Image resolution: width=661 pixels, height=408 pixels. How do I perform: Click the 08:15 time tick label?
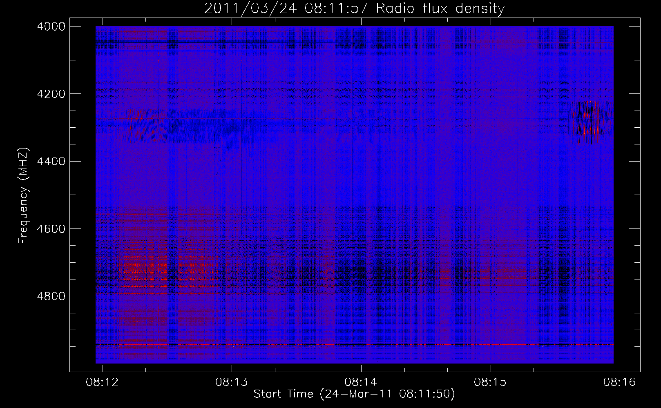point(490,382)
